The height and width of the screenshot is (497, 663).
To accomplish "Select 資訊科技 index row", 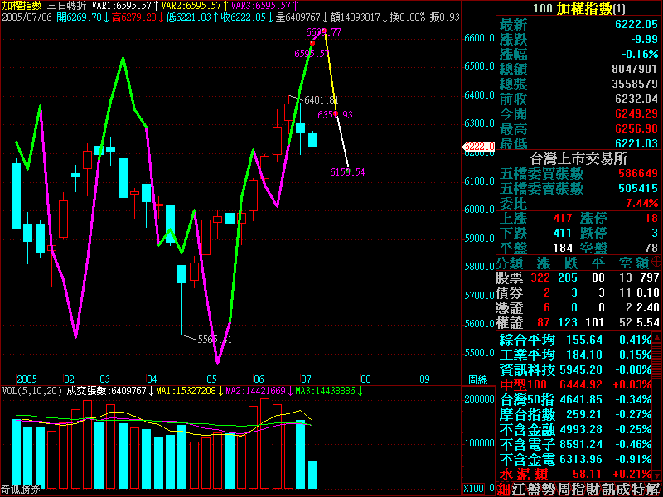I will [x=574, y=369].
